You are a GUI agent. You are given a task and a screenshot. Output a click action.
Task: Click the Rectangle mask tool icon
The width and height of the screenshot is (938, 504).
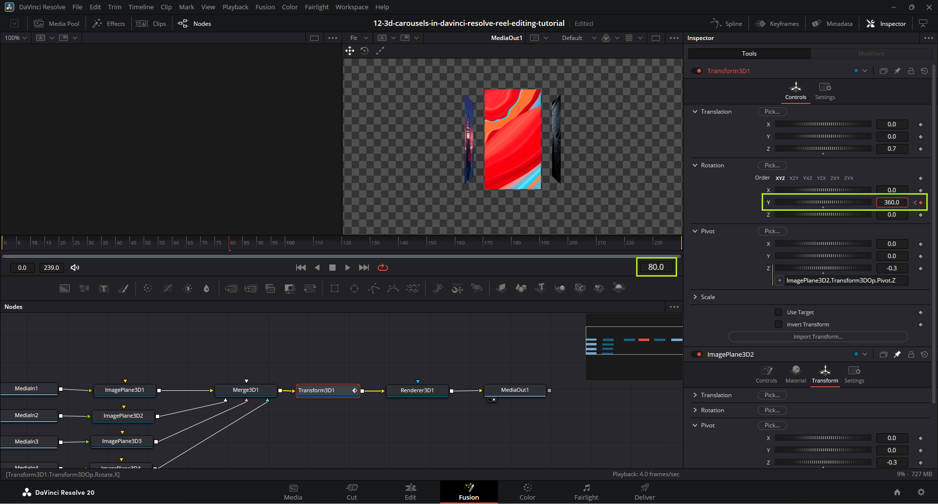click(335, 288)
